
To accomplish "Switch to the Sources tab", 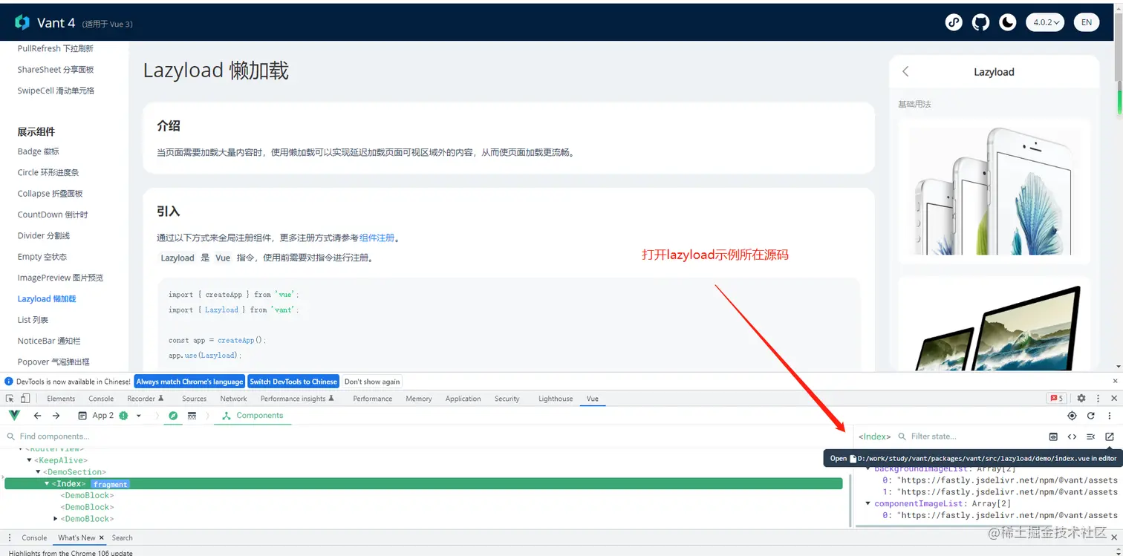I will point(194,399).
